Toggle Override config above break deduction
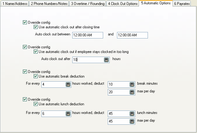This screenshot has height=133, width=197. tap(25, 72)
